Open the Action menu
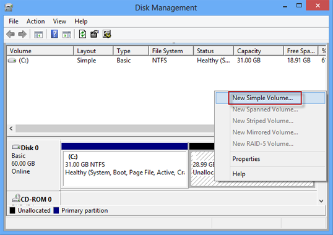The image size is (333, 235). pyautogui.click(x=35, y=21)
